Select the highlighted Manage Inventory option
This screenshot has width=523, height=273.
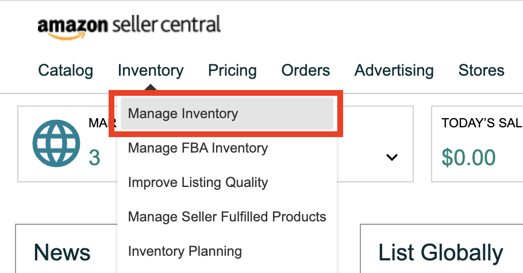pyautogui.click(x=227, y=114)
